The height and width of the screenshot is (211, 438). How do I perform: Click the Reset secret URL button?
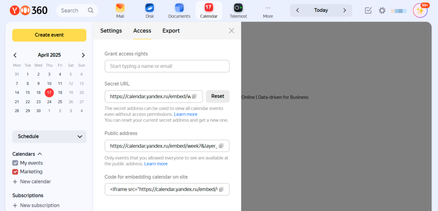[x=217, y=96]
